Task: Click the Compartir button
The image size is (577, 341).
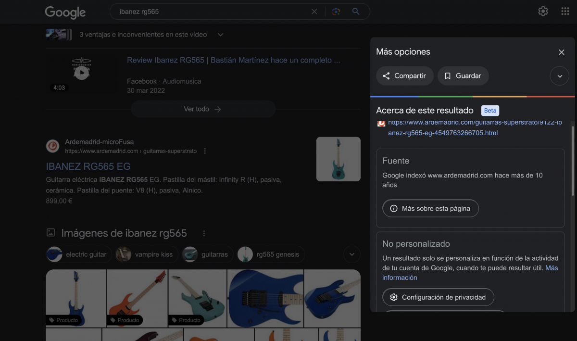Action: [405, 76]
